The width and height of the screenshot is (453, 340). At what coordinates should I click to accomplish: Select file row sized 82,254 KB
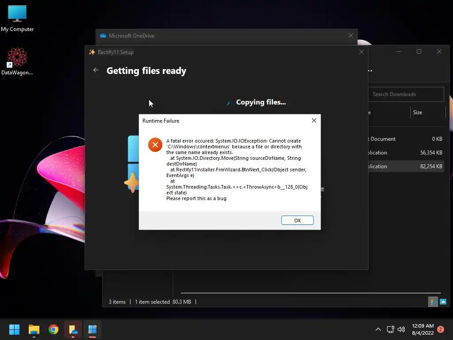[406, 166]
